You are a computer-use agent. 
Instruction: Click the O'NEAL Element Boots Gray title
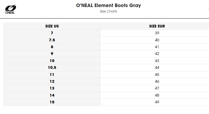[108, 5]
